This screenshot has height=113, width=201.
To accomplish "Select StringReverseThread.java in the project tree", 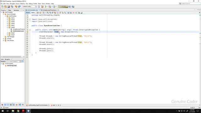I will (x=19, y=29).
